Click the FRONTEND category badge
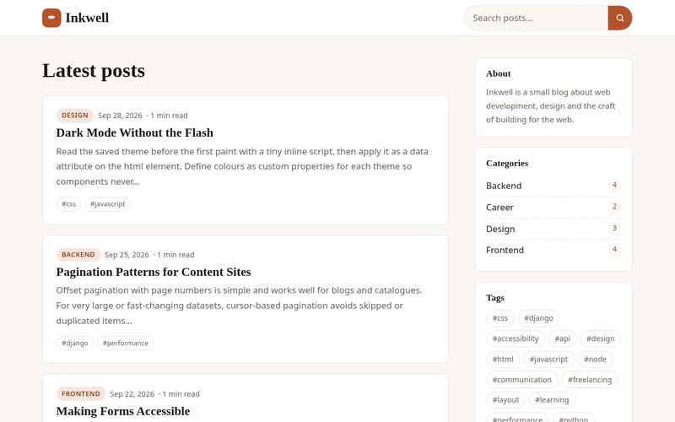The height and width of the screenshot is (422, 675). 81,393
